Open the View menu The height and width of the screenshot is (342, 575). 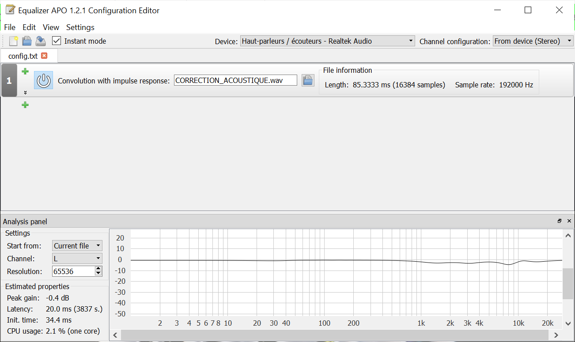[51, 27]
